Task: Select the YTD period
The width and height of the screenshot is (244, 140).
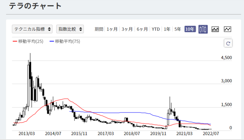Action: pos(156,29)
